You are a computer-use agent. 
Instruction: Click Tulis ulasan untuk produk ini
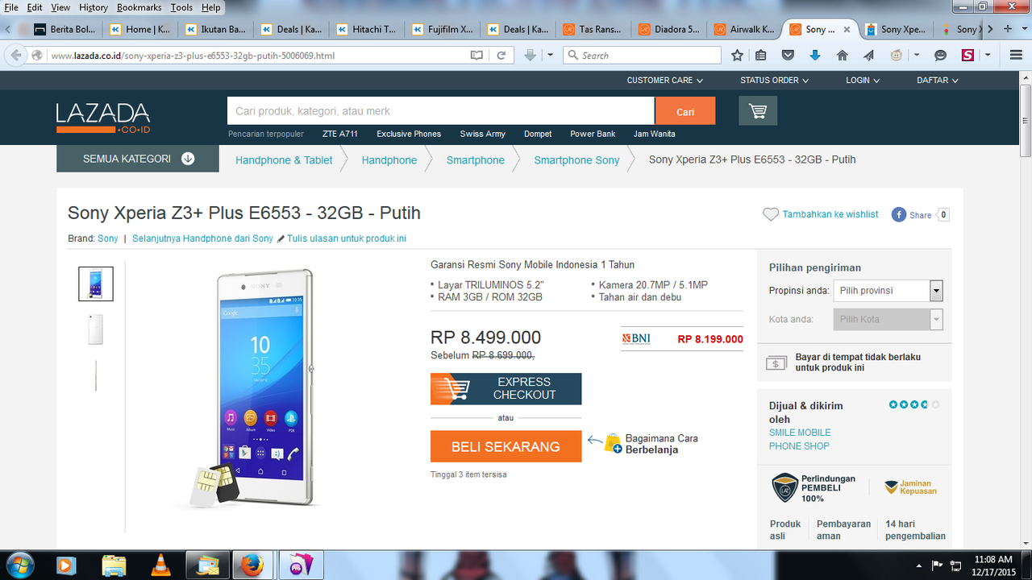(347, 238)
